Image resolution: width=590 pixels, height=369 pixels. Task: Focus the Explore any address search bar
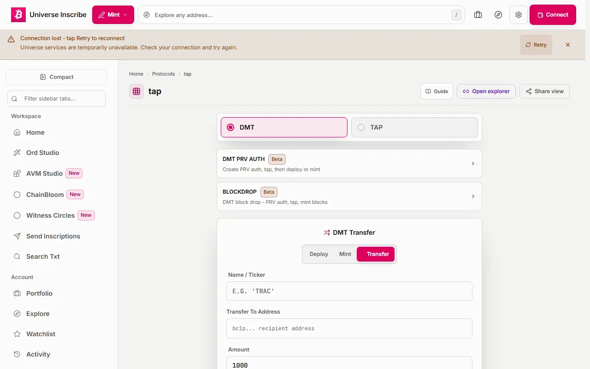[301, 15]
